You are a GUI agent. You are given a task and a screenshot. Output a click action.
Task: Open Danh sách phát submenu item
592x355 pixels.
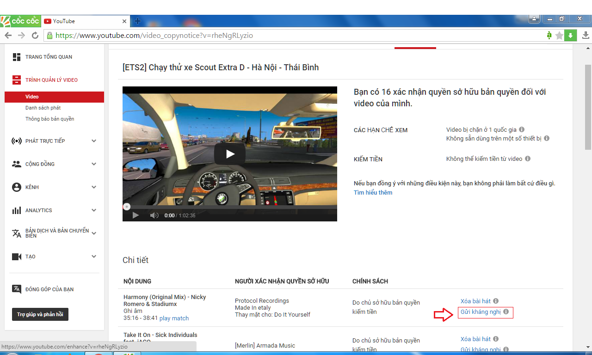tap(43, 108)
